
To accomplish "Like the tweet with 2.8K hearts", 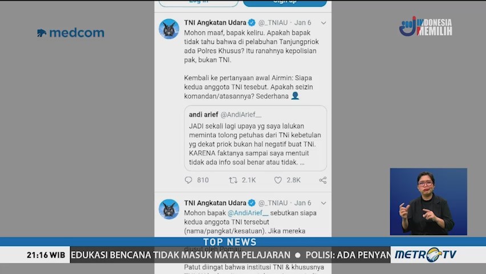I will click(278, 180).
